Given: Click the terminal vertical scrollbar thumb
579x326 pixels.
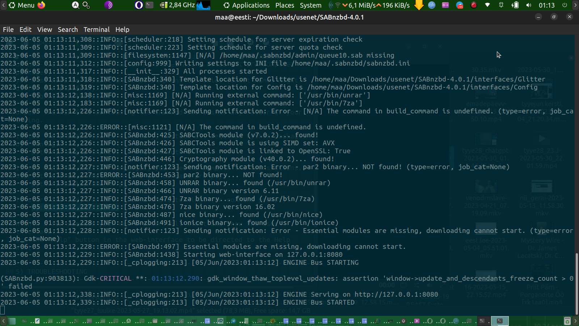Looking at the screenshot, I should pyautogui.click(x=576, y=283).
